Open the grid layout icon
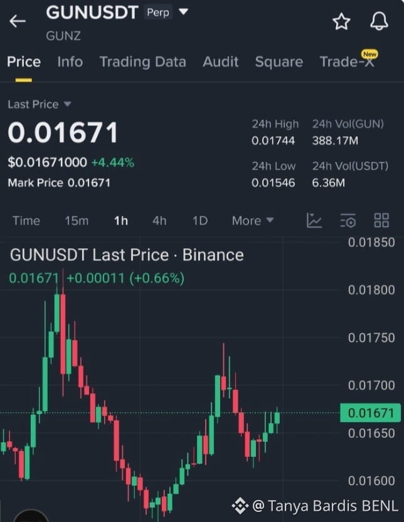The width and height of the screenshot is (404, 522). [381, 220]
